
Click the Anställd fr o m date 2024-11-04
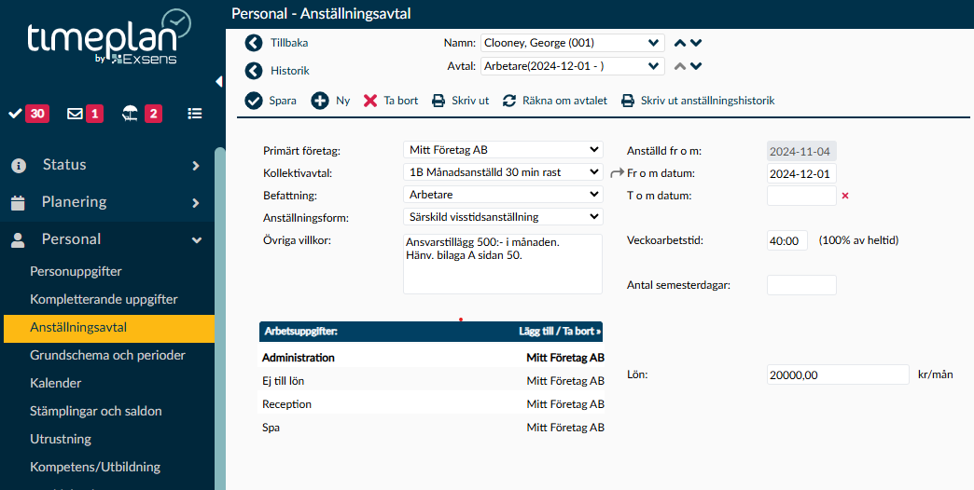(x=801, y=151)
